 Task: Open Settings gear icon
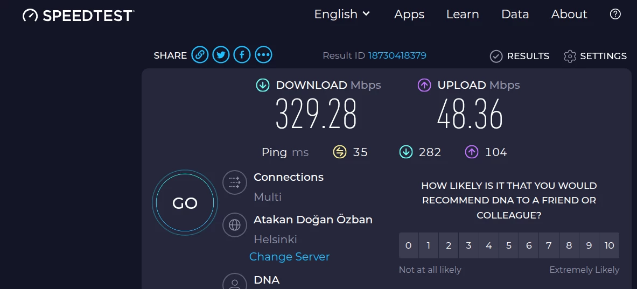tap(570, 56)
